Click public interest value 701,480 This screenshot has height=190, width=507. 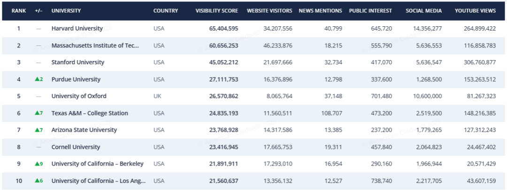(x=382, y=96)
